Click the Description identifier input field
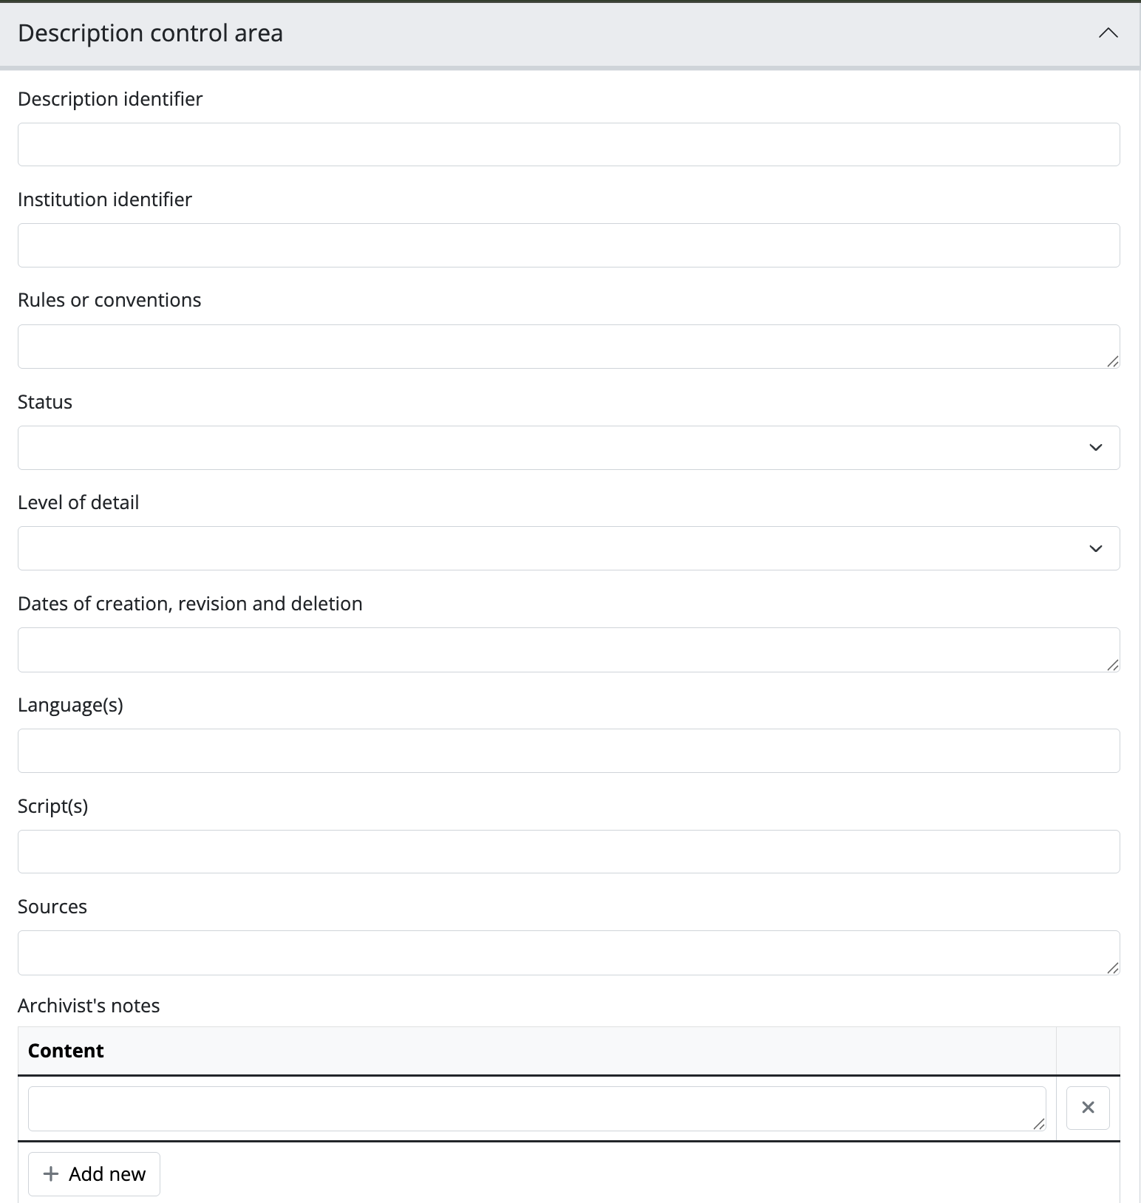The width and height of the screenshot is (1141, 1203). point(568,145)
